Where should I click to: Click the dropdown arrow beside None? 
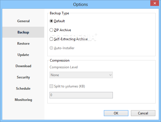point(110,75)
